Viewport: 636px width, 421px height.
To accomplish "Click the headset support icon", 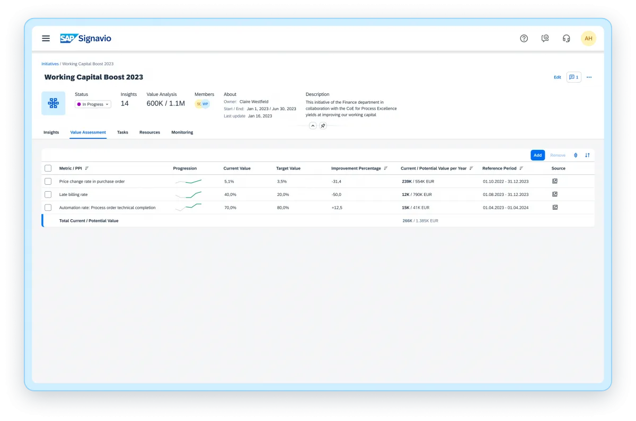I will pyautogui.click(x=566, y=38).
